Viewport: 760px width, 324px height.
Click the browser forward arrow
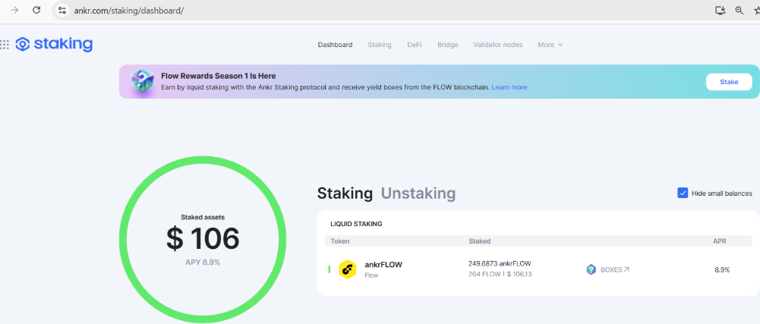coord(15,10)
